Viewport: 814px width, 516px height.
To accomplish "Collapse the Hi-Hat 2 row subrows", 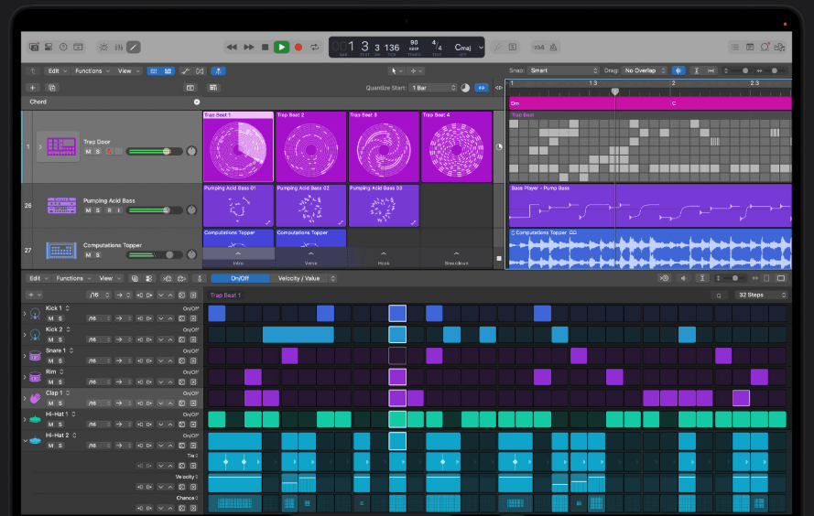I will pos(25,440).
